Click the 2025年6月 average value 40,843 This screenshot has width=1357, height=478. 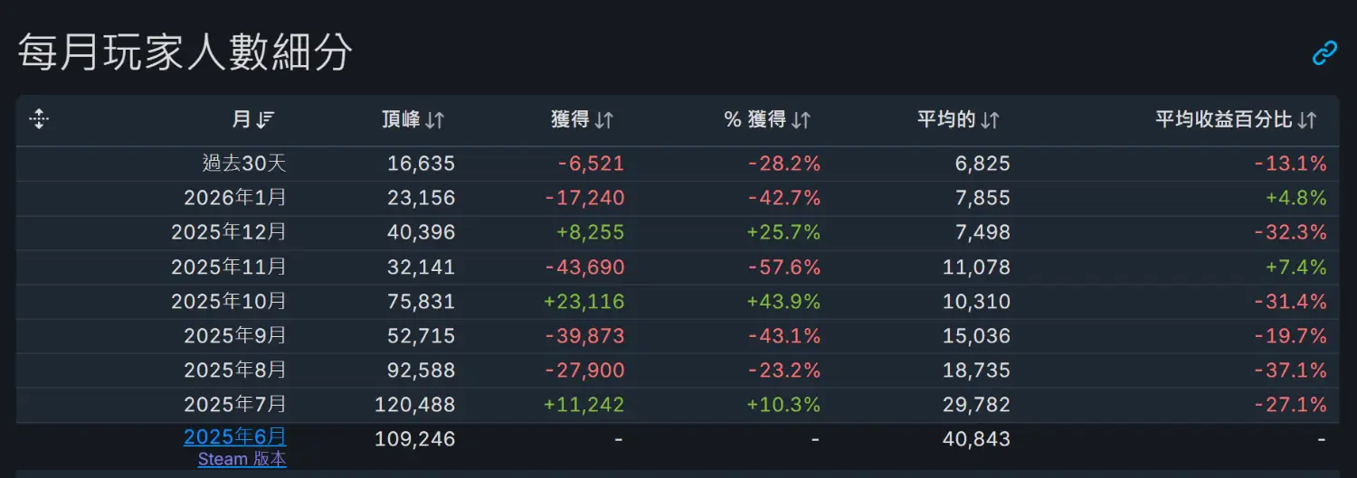pos(976,439)
